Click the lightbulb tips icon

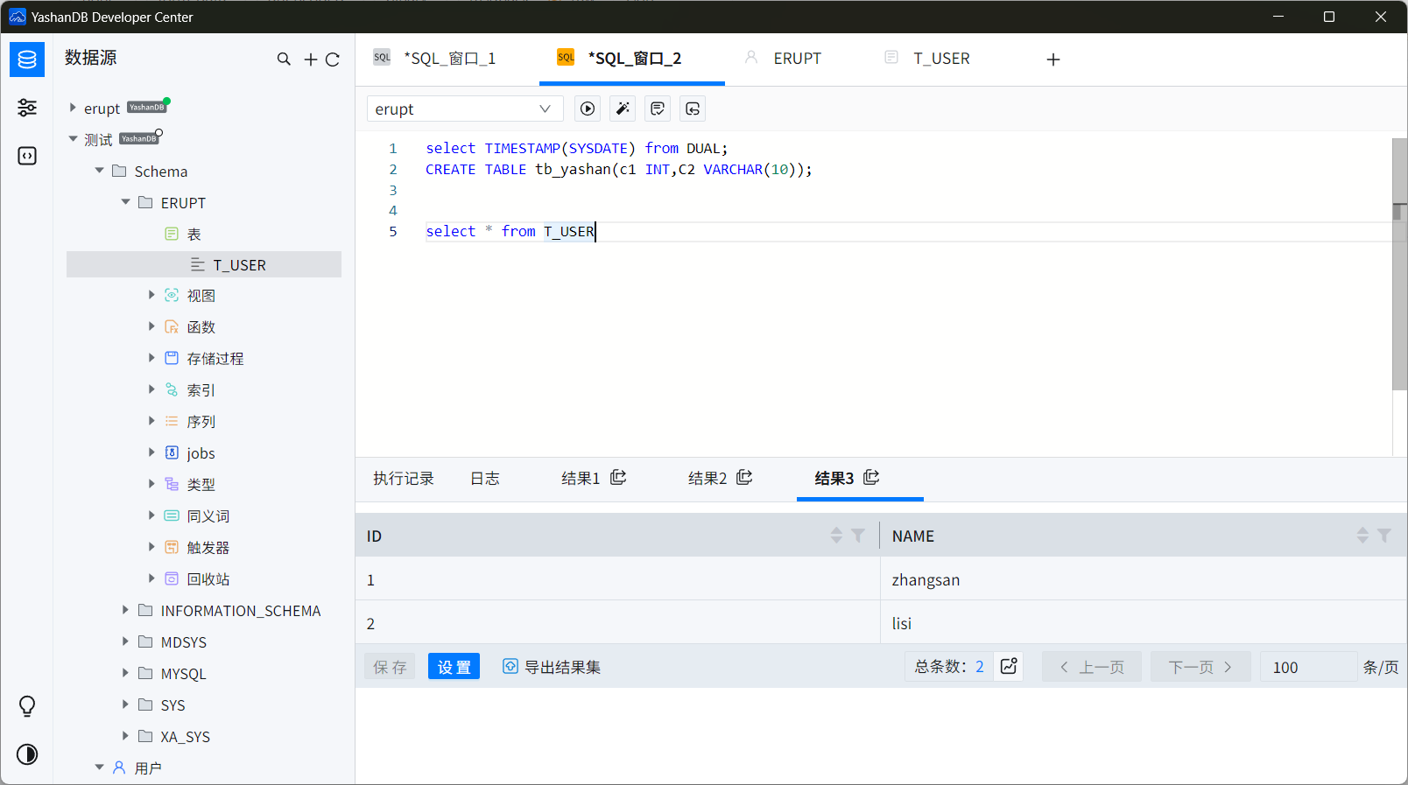pos(27,706)
